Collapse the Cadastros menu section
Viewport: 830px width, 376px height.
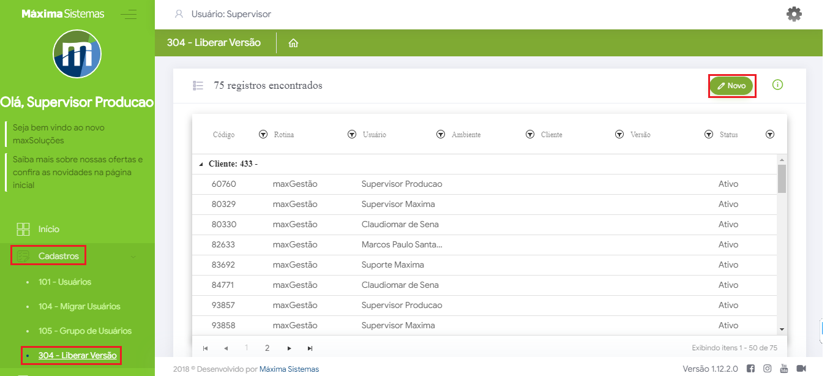[59, 256]
